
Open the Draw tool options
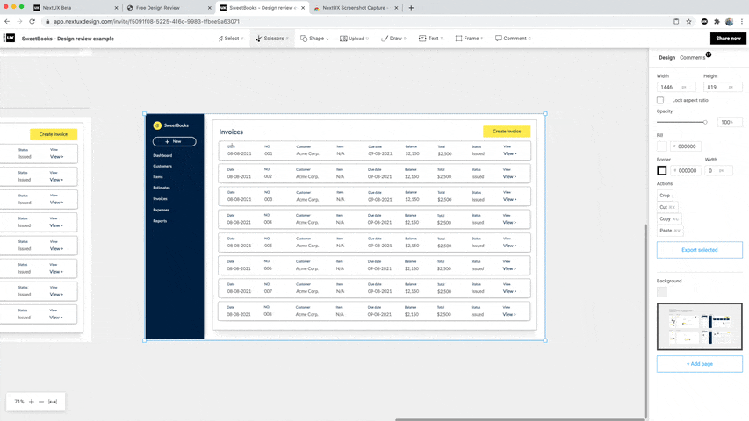click(393, 39)
